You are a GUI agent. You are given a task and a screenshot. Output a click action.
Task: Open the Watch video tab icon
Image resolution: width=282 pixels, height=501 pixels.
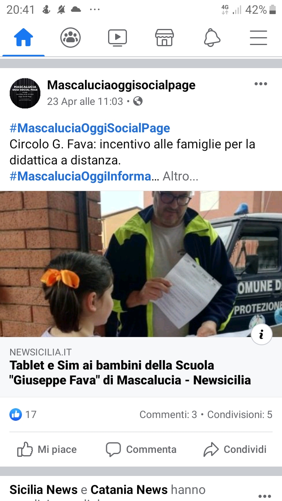117,38
